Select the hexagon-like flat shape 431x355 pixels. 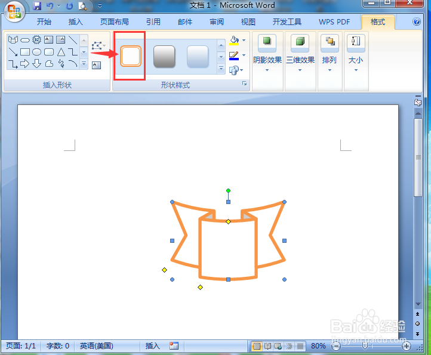coord(25,41)
